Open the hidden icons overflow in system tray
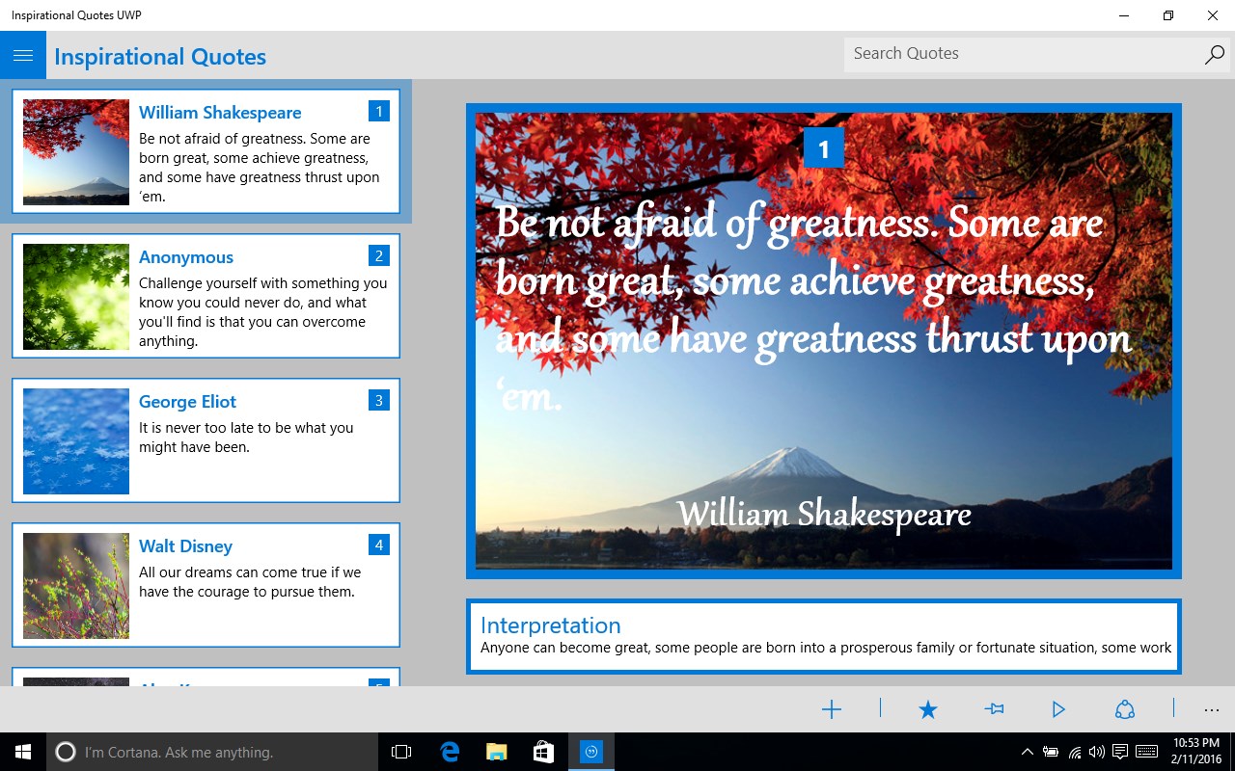The width and height of the screenshot is (1235, 771). click(x=1026, y=751)
